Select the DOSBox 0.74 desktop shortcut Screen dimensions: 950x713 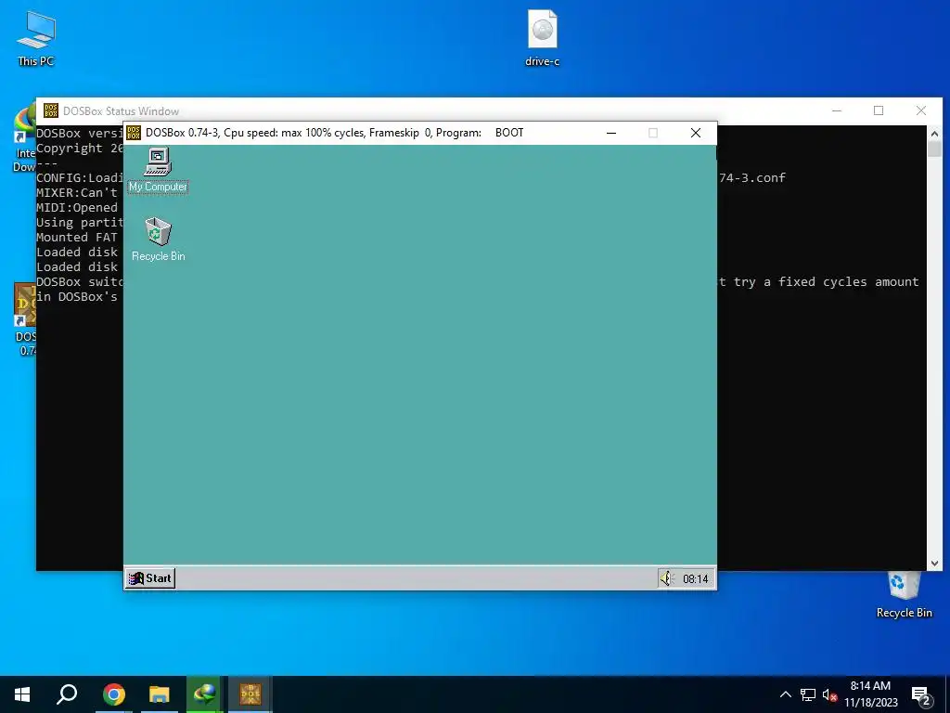pyautogui.click(x=25, y=319)
